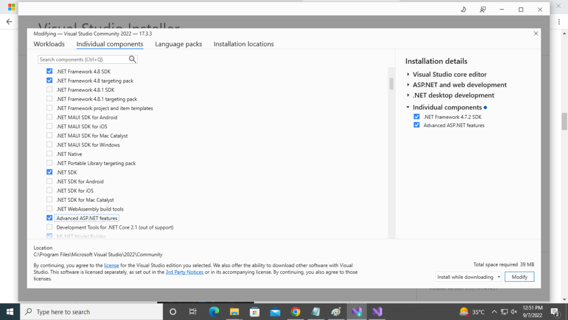Open Visual Studio from the taskbar

point(377,311)
